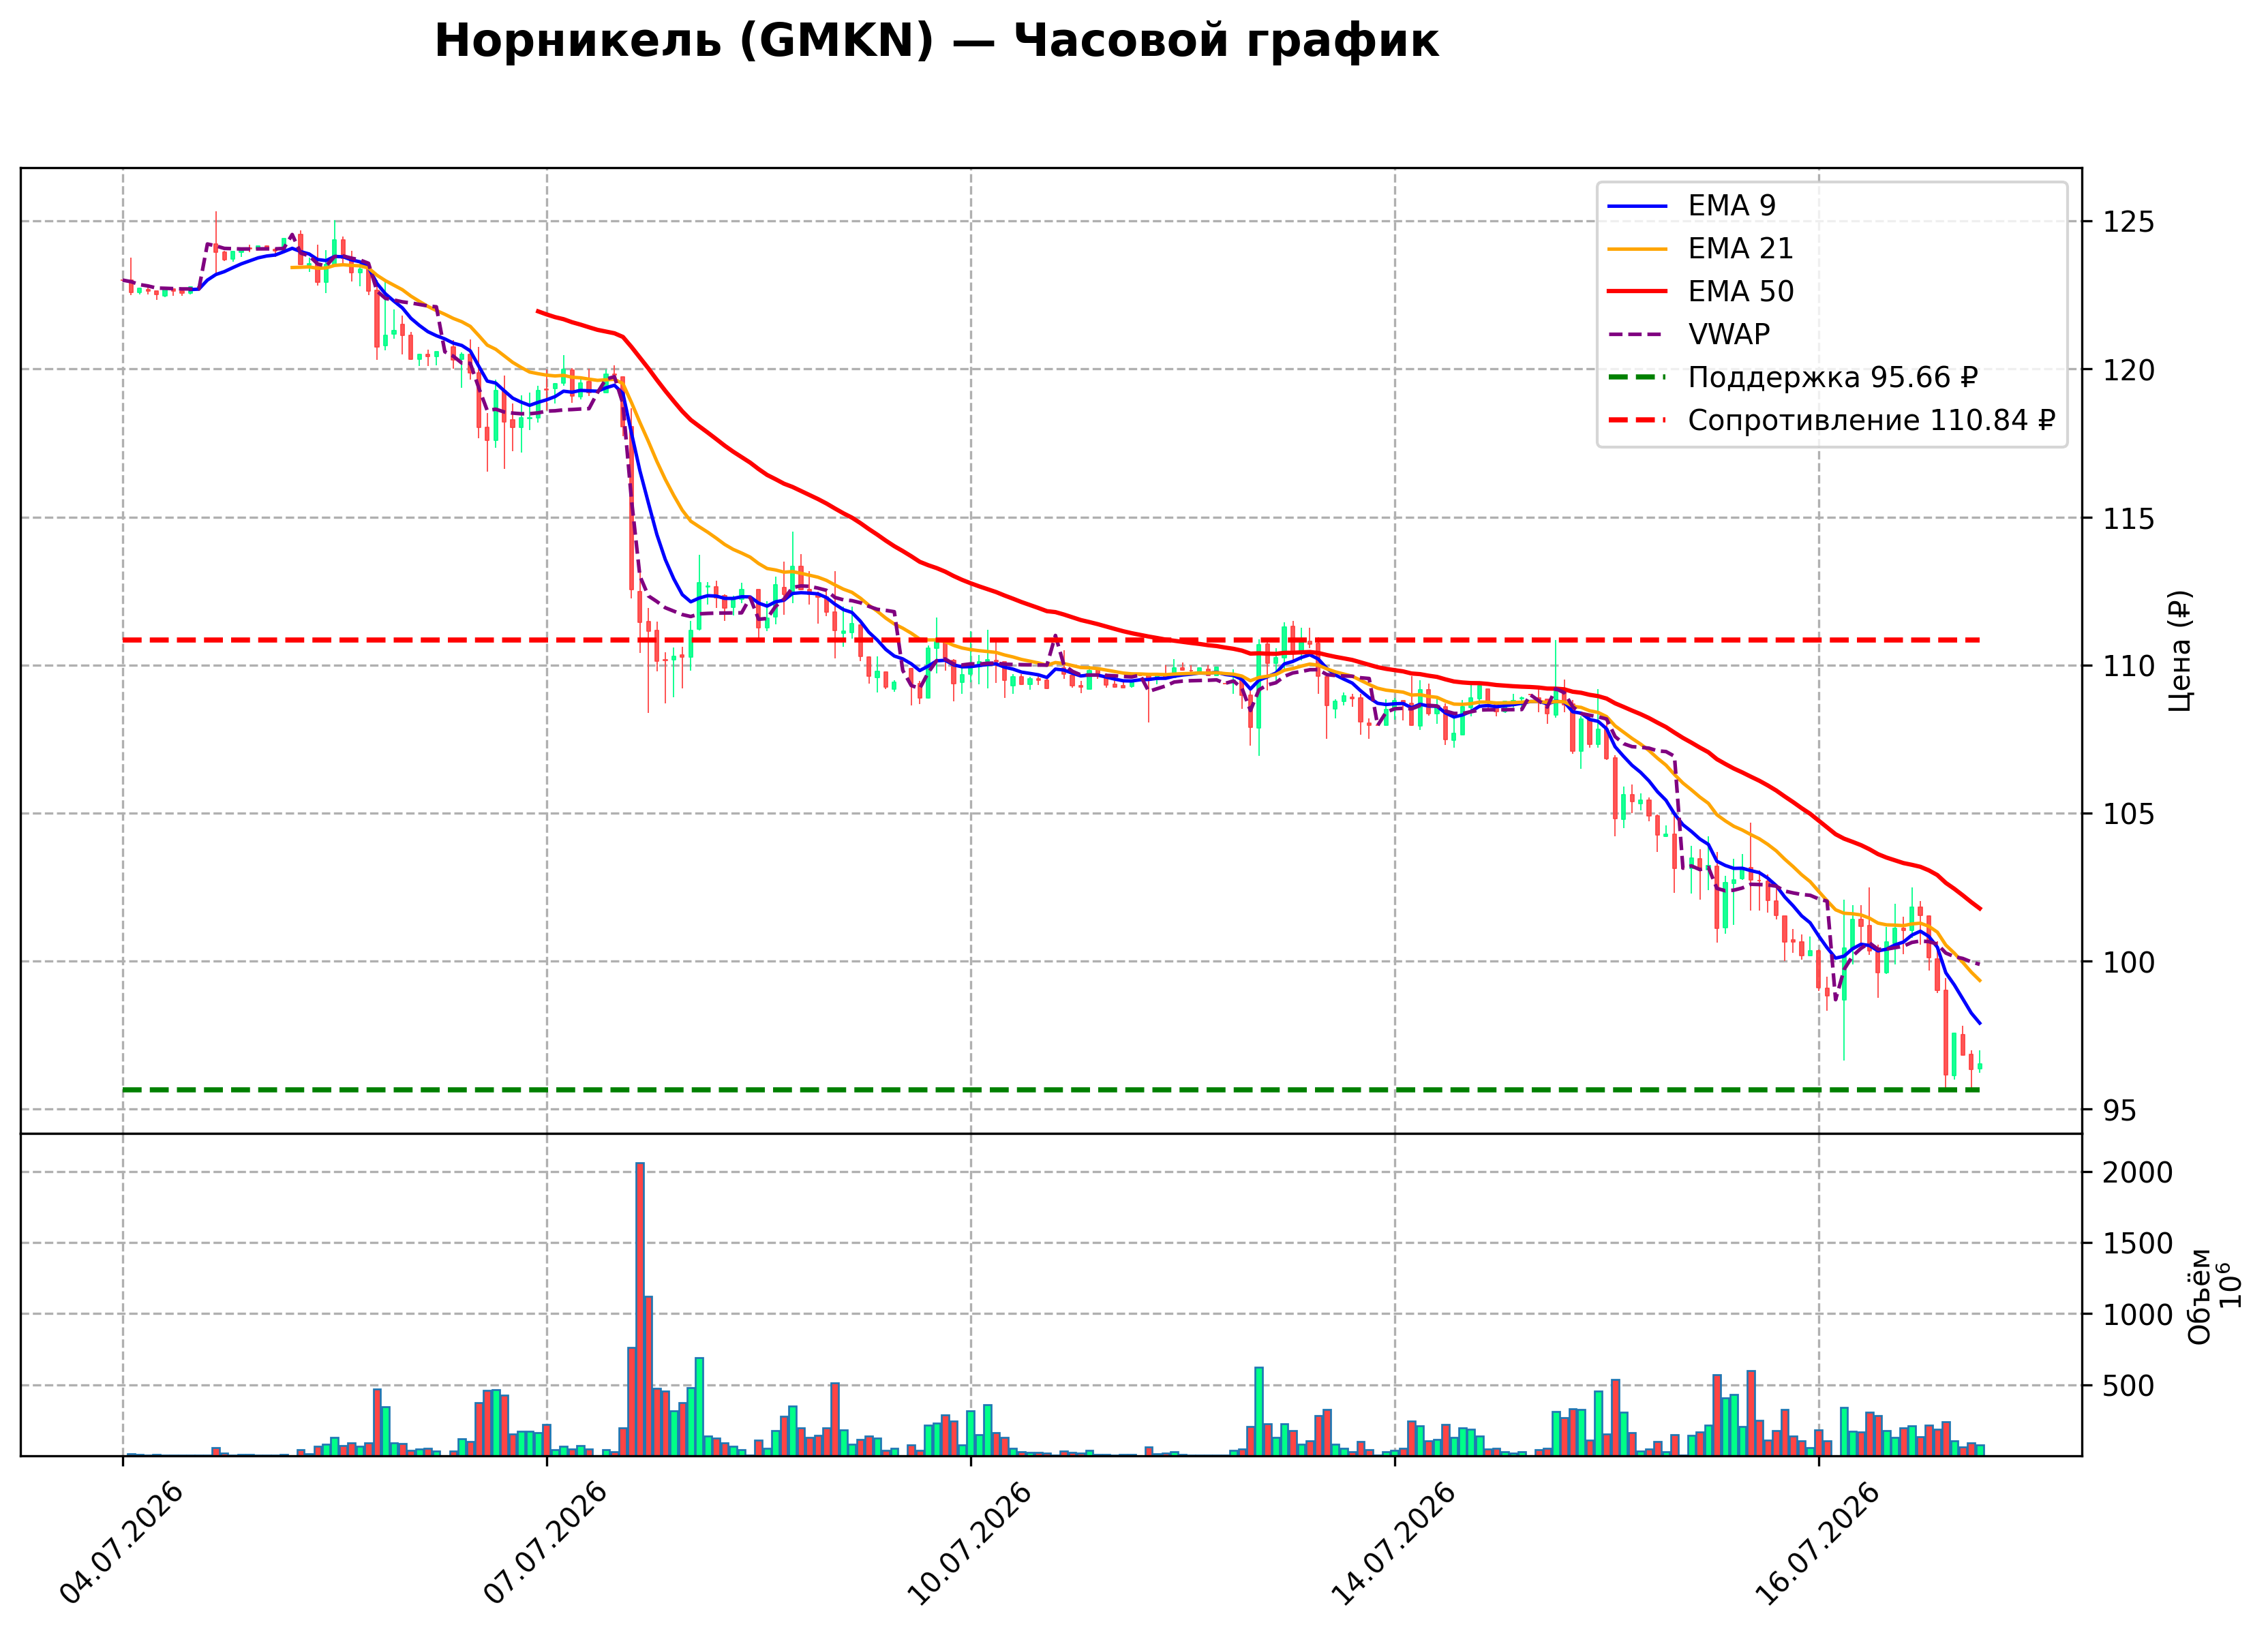Click the green dashed support legend sample
2268x1631 pixels.
pyautogui.click(x=1637, y=378)
